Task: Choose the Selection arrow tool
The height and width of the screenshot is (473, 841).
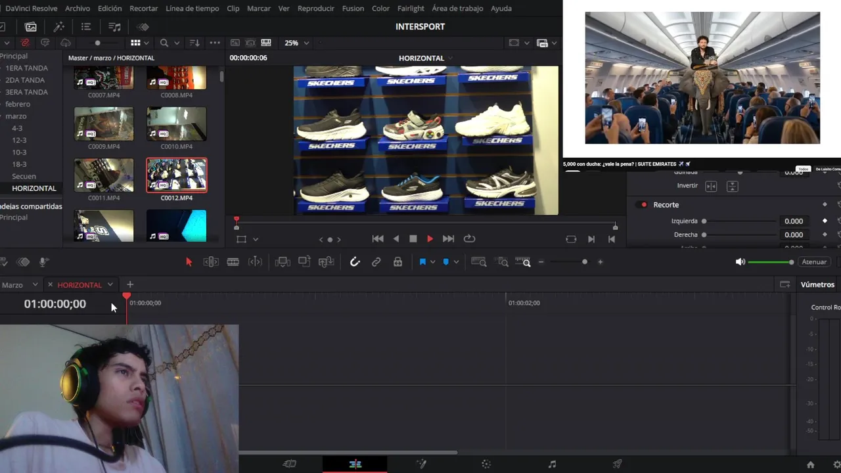Action: tap(189, 261)
